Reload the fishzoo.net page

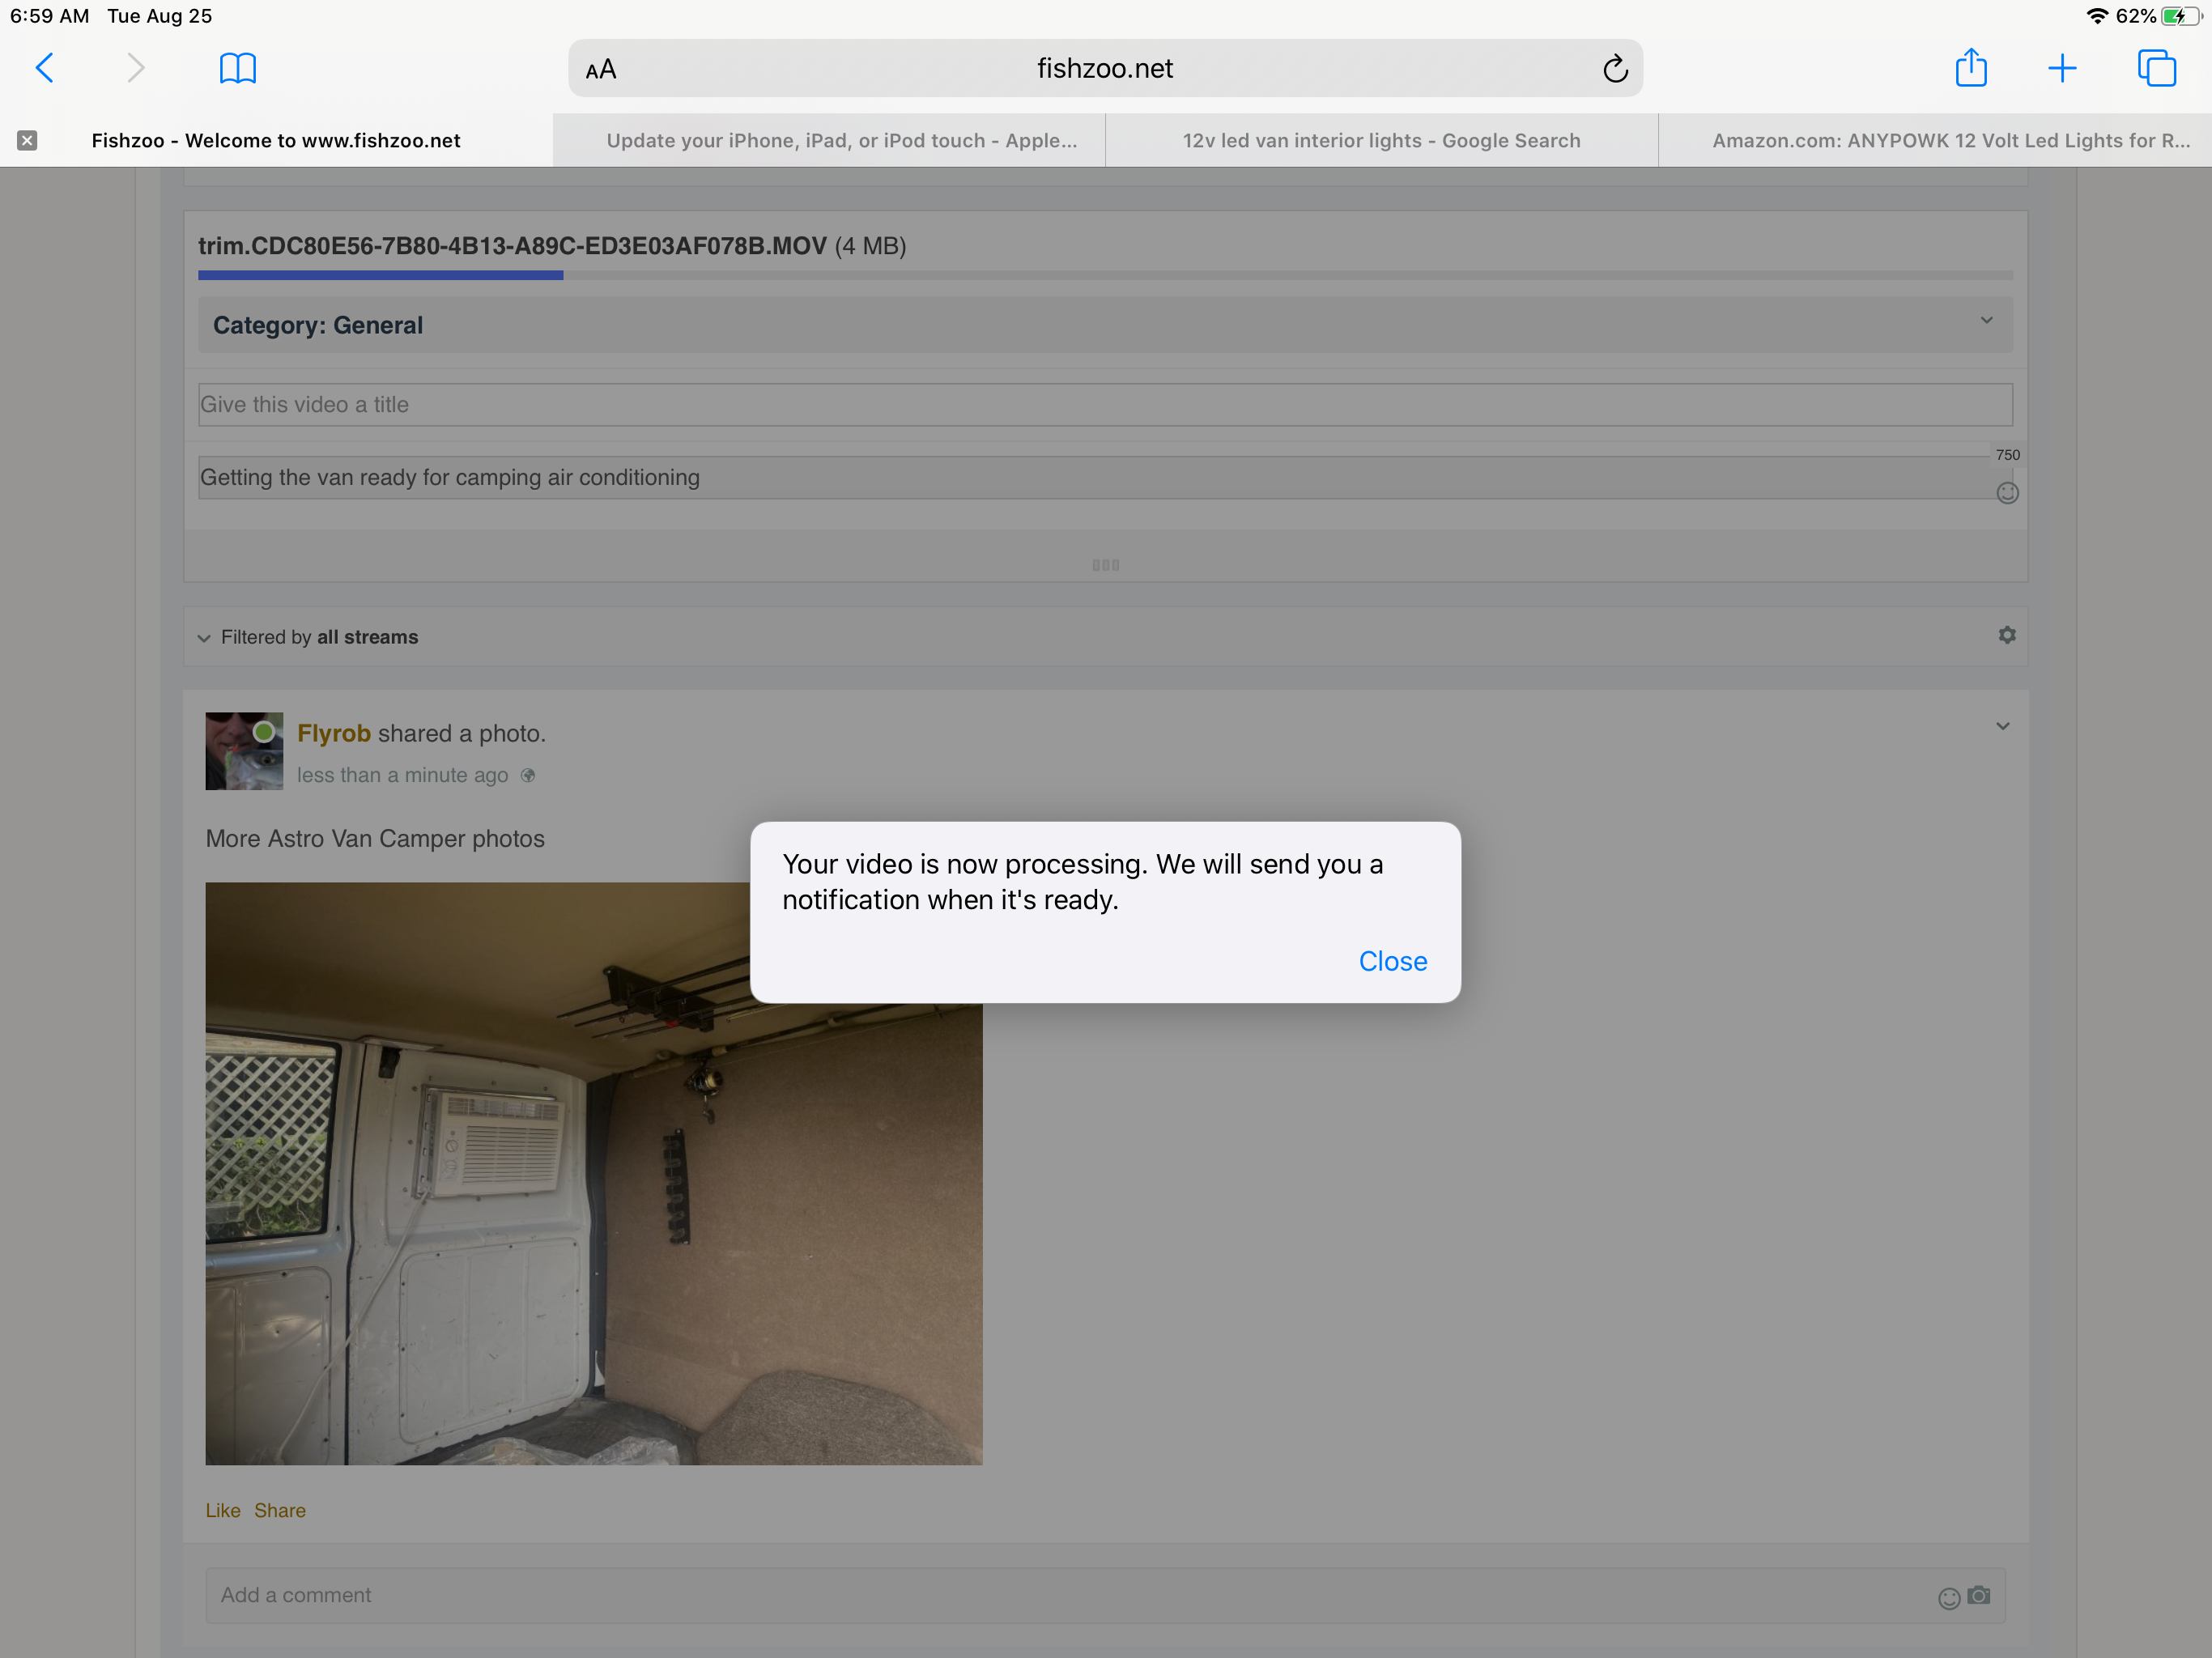pyautogui.click(x=1615, y=69)
